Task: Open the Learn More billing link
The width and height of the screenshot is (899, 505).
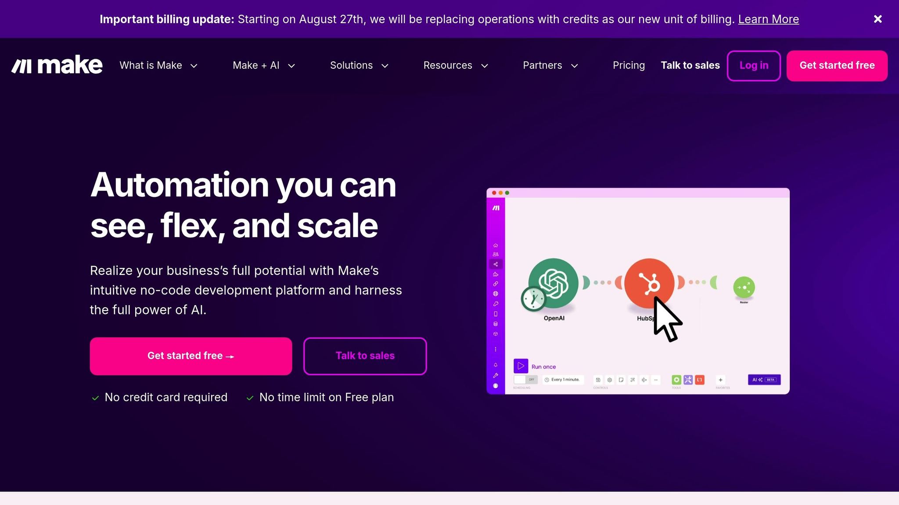Action: click(768, 19)
